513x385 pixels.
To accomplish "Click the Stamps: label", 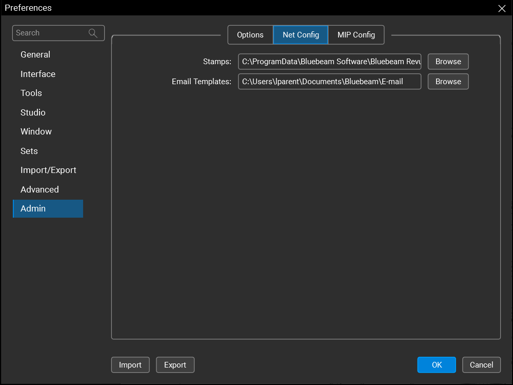I will tap(217, 62).
